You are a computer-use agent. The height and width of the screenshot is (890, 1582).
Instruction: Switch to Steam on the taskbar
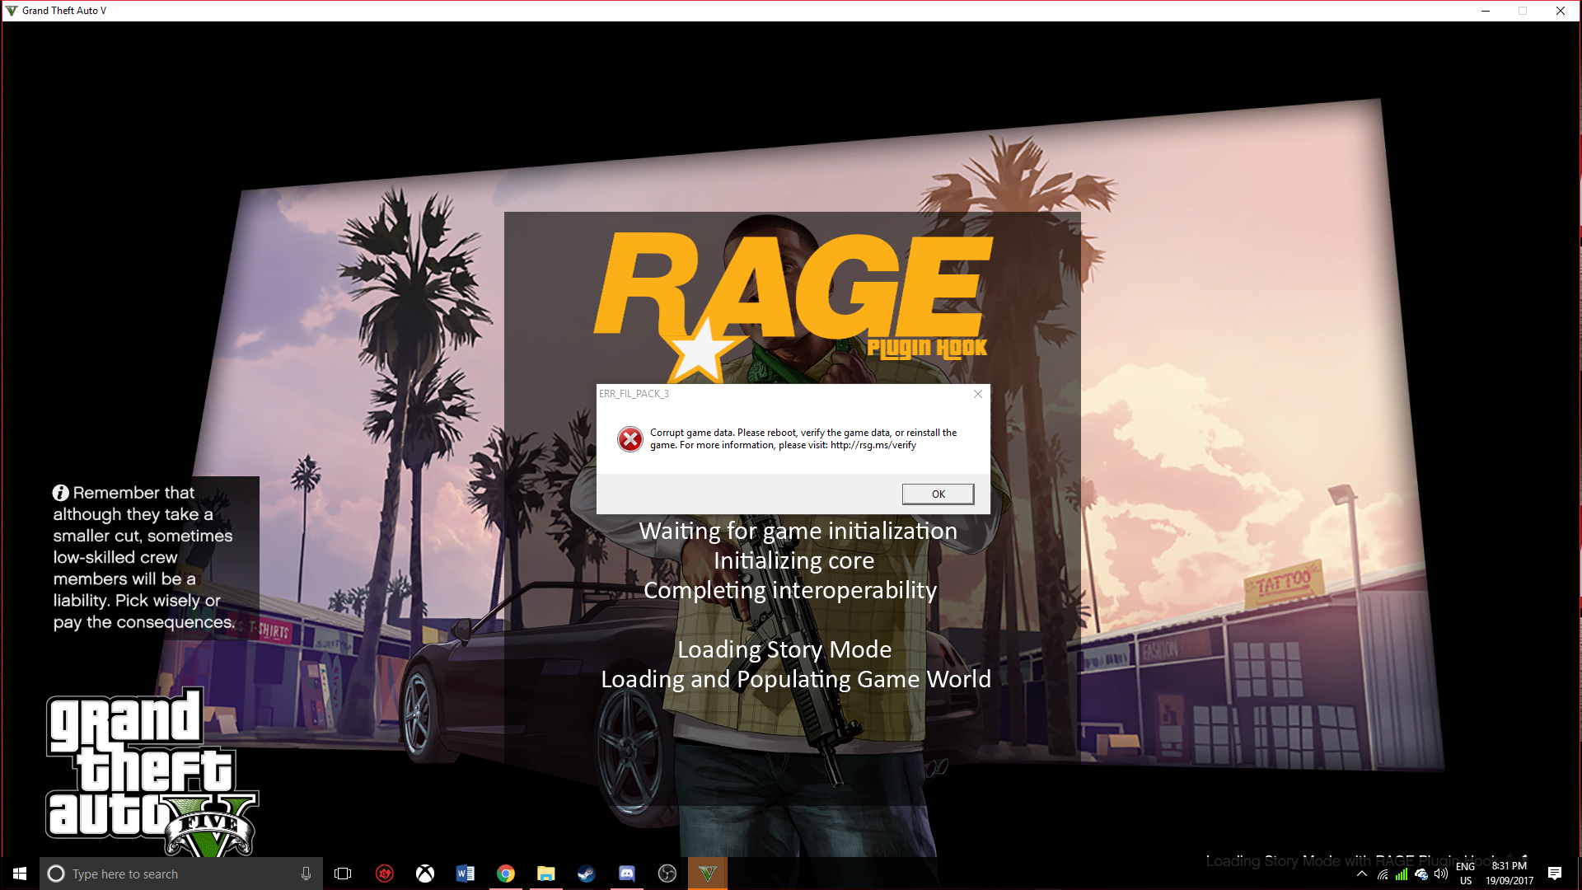[586, 874]
